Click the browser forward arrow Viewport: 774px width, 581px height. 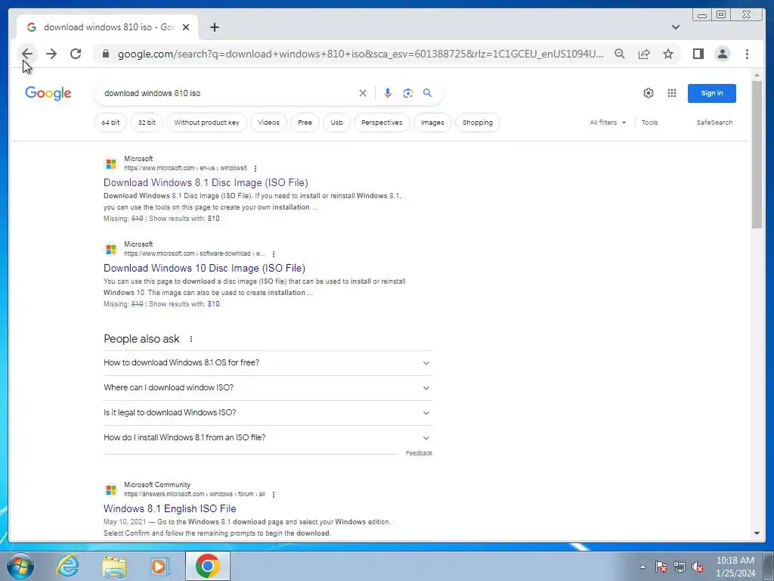click(x=51, y=54)
